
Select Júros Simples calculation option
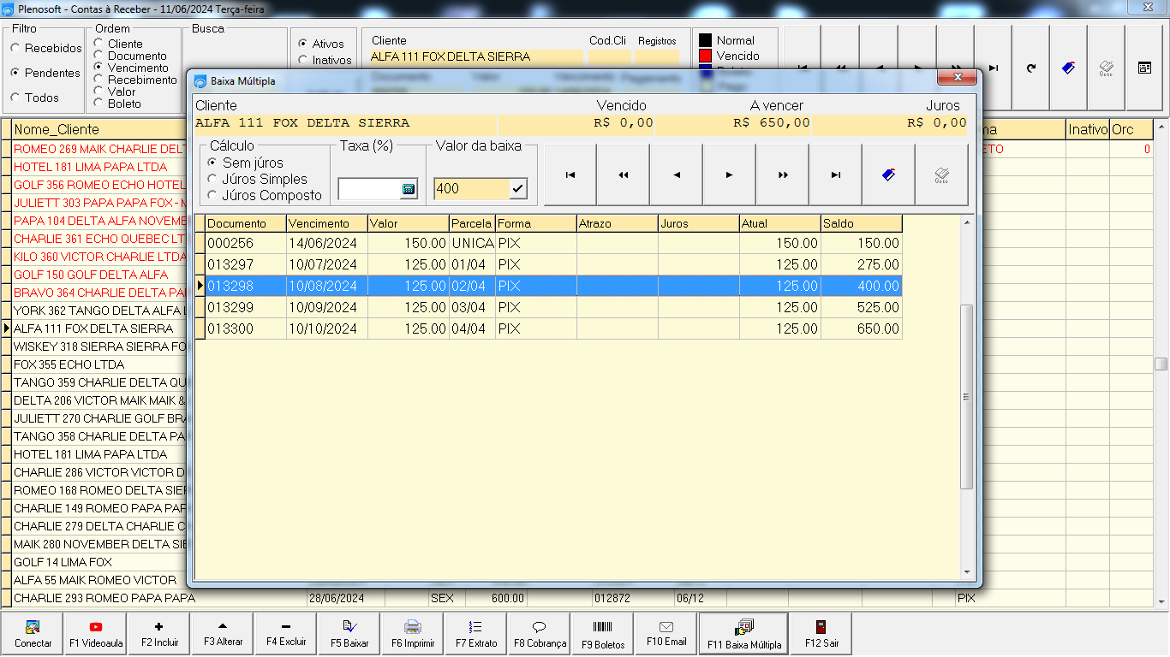(x=258, y=179)
